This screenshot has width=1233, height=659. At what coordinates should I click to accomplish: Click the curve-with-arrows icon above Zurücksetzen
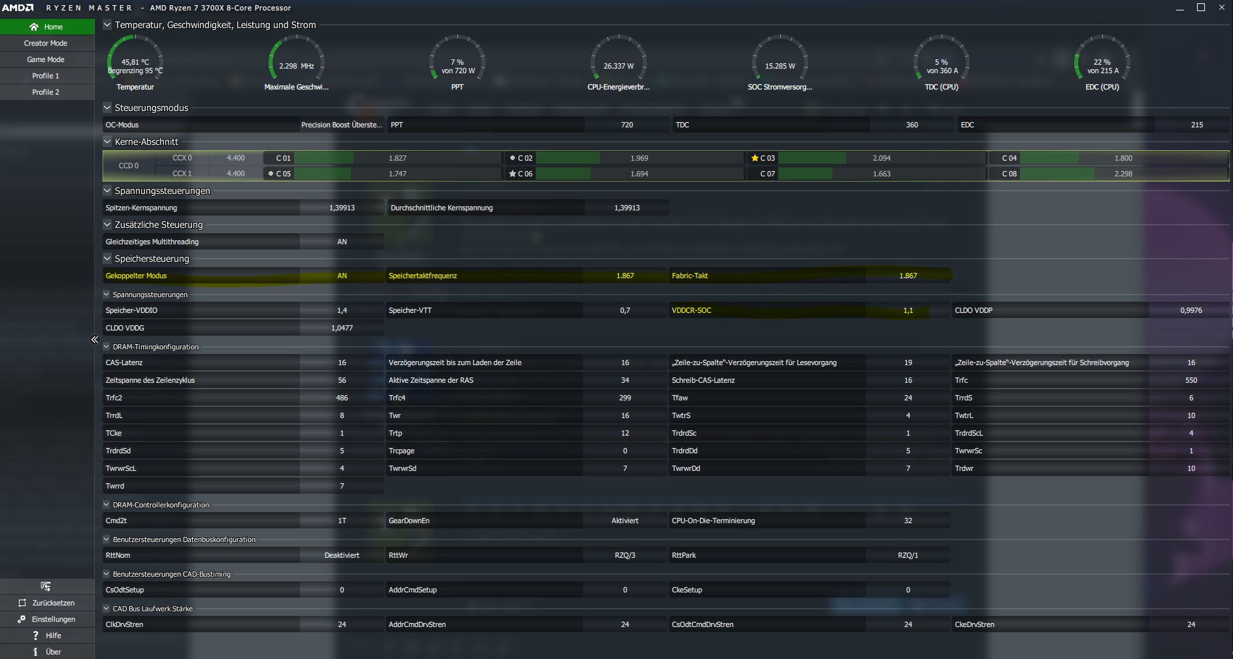click(45, 587)
